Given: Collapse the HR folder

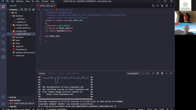Looking at the screenshot, I should click(10, 13).
